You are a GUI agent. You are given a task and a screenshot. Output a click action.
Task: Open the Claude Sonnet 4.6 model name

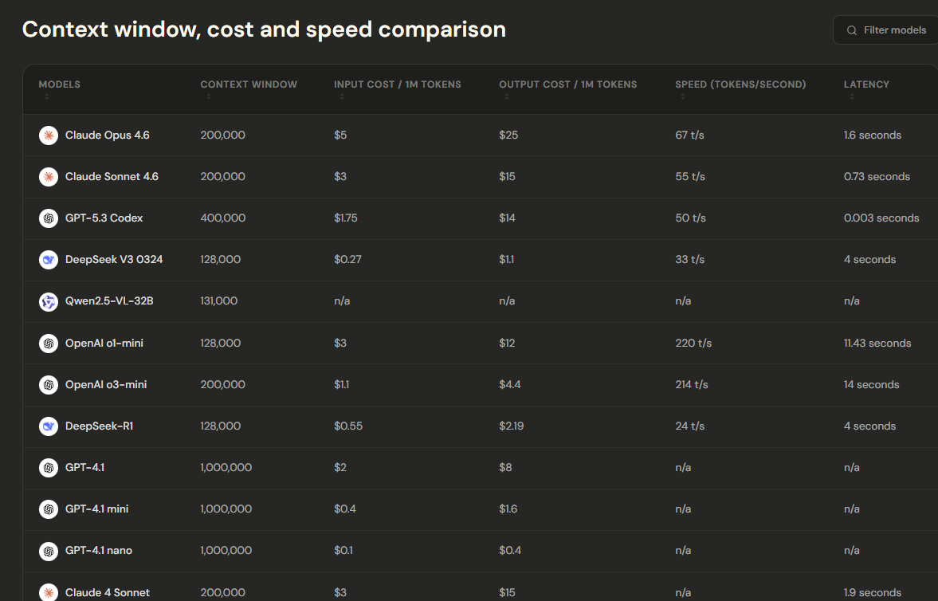pyautogui.click(x=112, y=177)
